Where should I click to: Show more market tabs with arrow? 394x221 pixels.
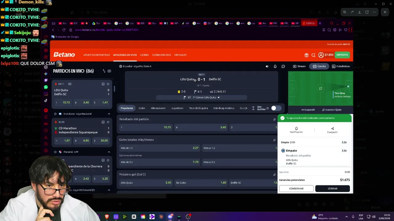(246, 108)
